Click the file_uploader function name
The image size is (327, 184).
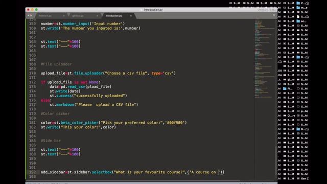(x=88, y=73)
